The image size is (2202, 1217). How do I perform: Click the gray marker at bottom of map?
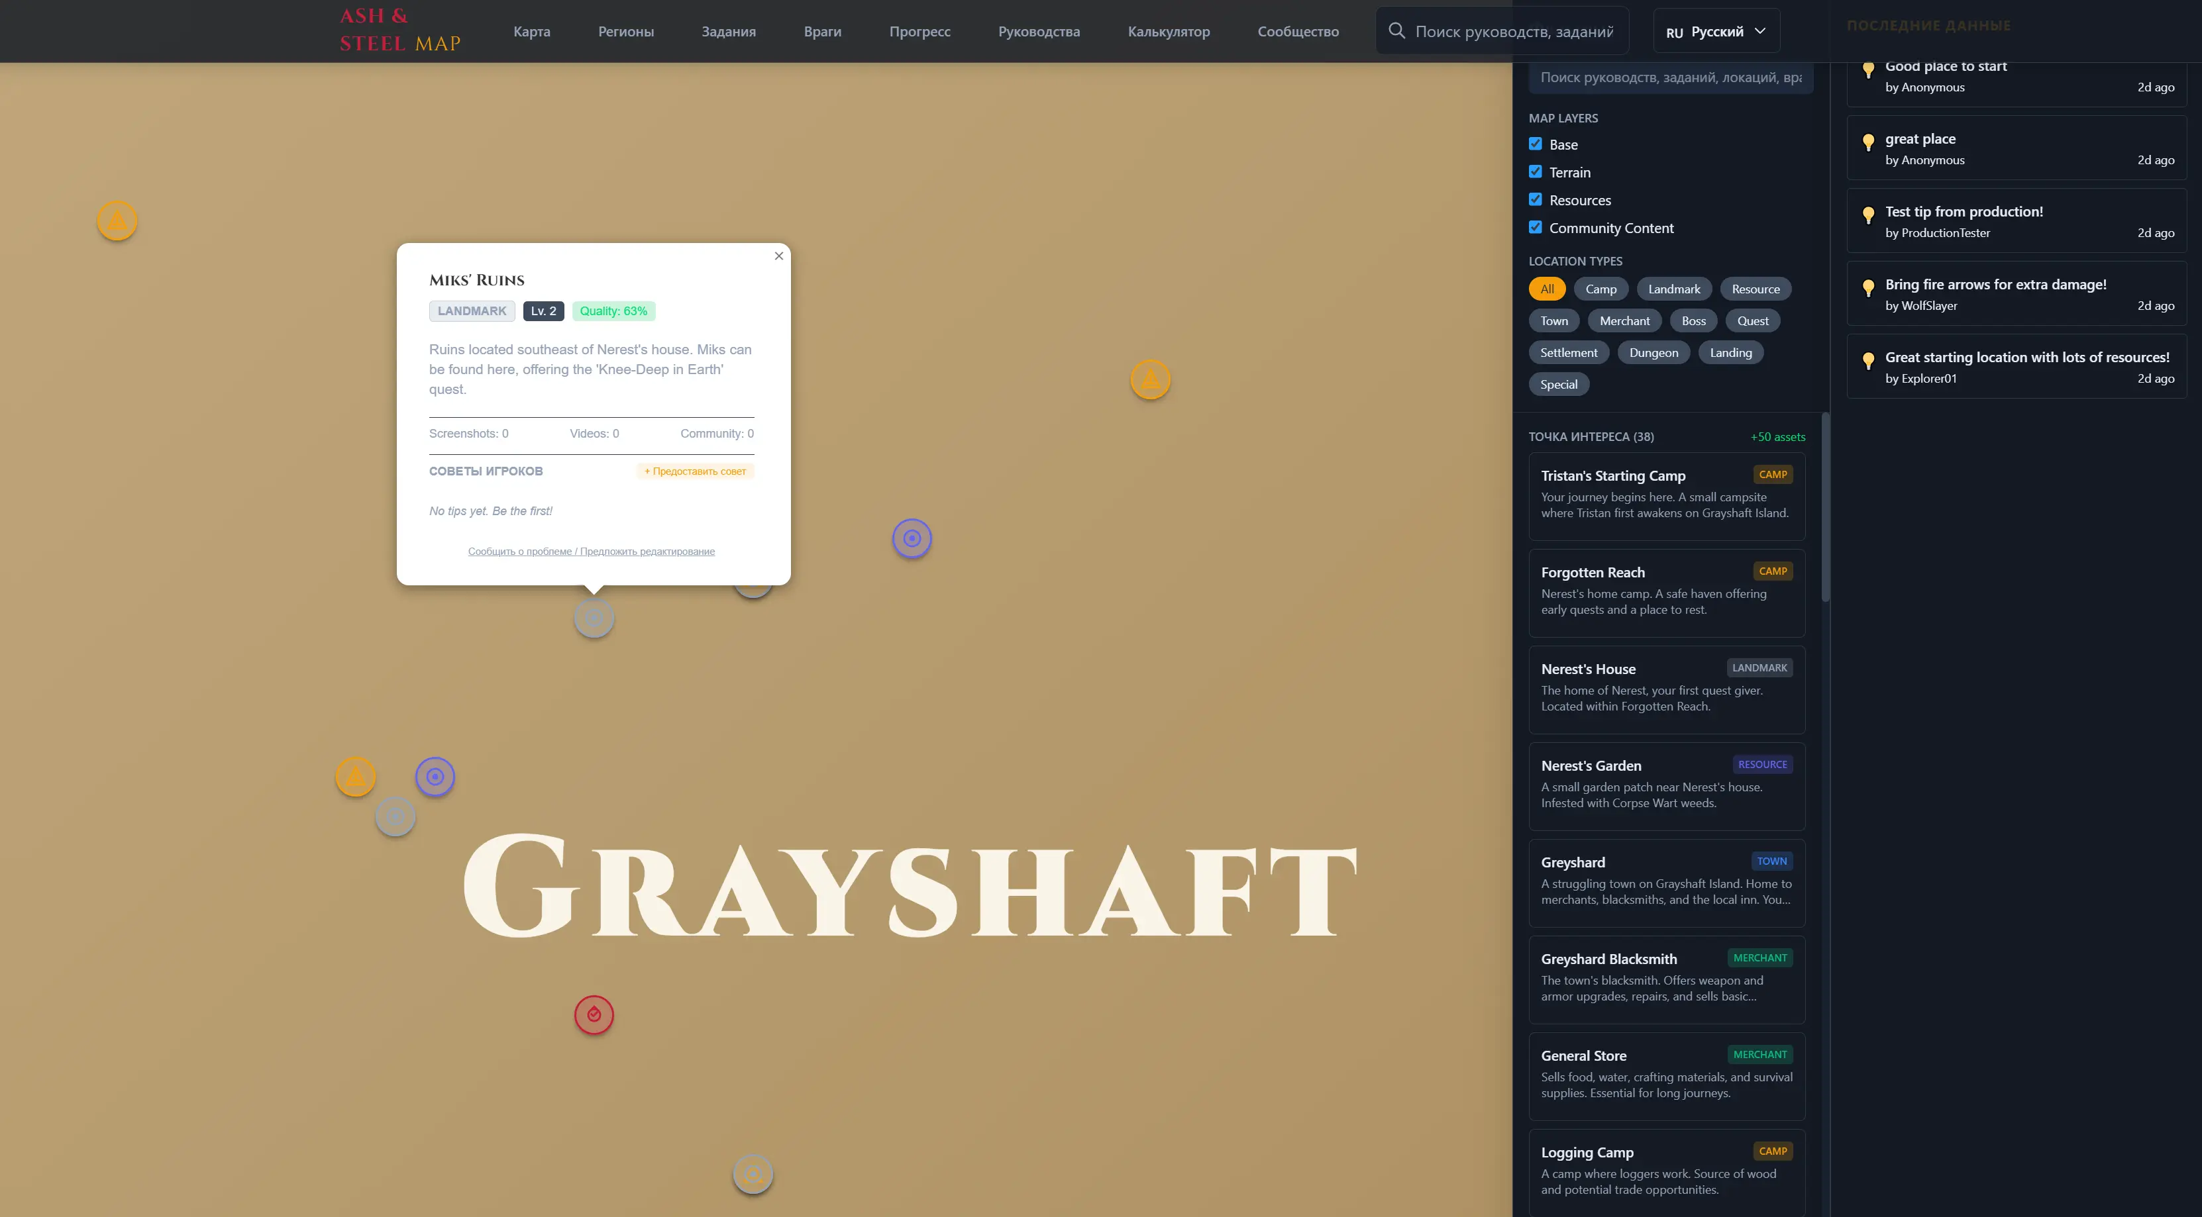[753, 1174]
